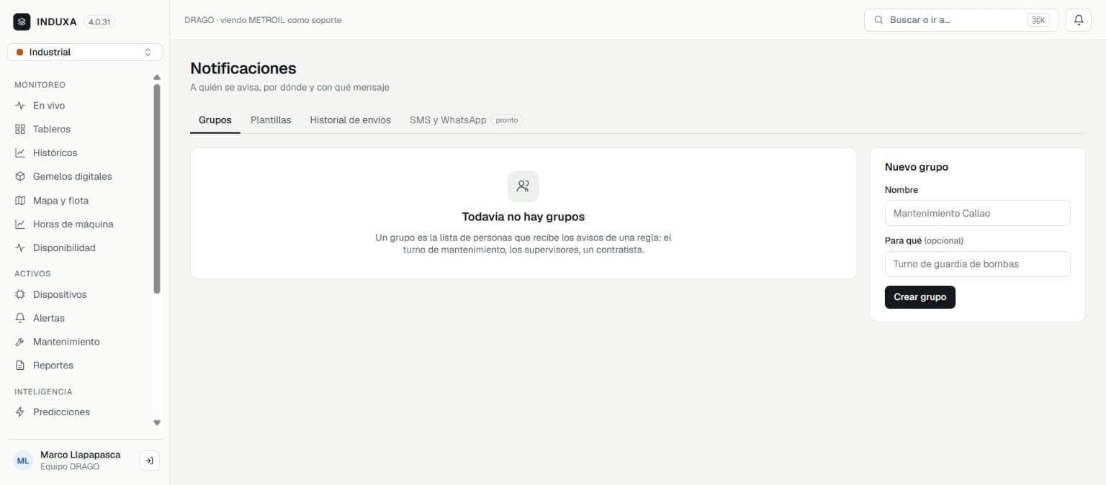Click the Buscar o ir a search box
This screenshot has height=485, width=1106.
[961, 20]
